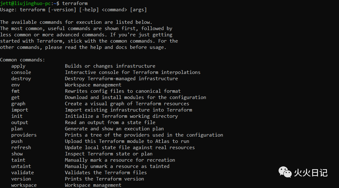Select the 'destroy' command word
This screenshot has width=339, height=188.
(21, 79)
